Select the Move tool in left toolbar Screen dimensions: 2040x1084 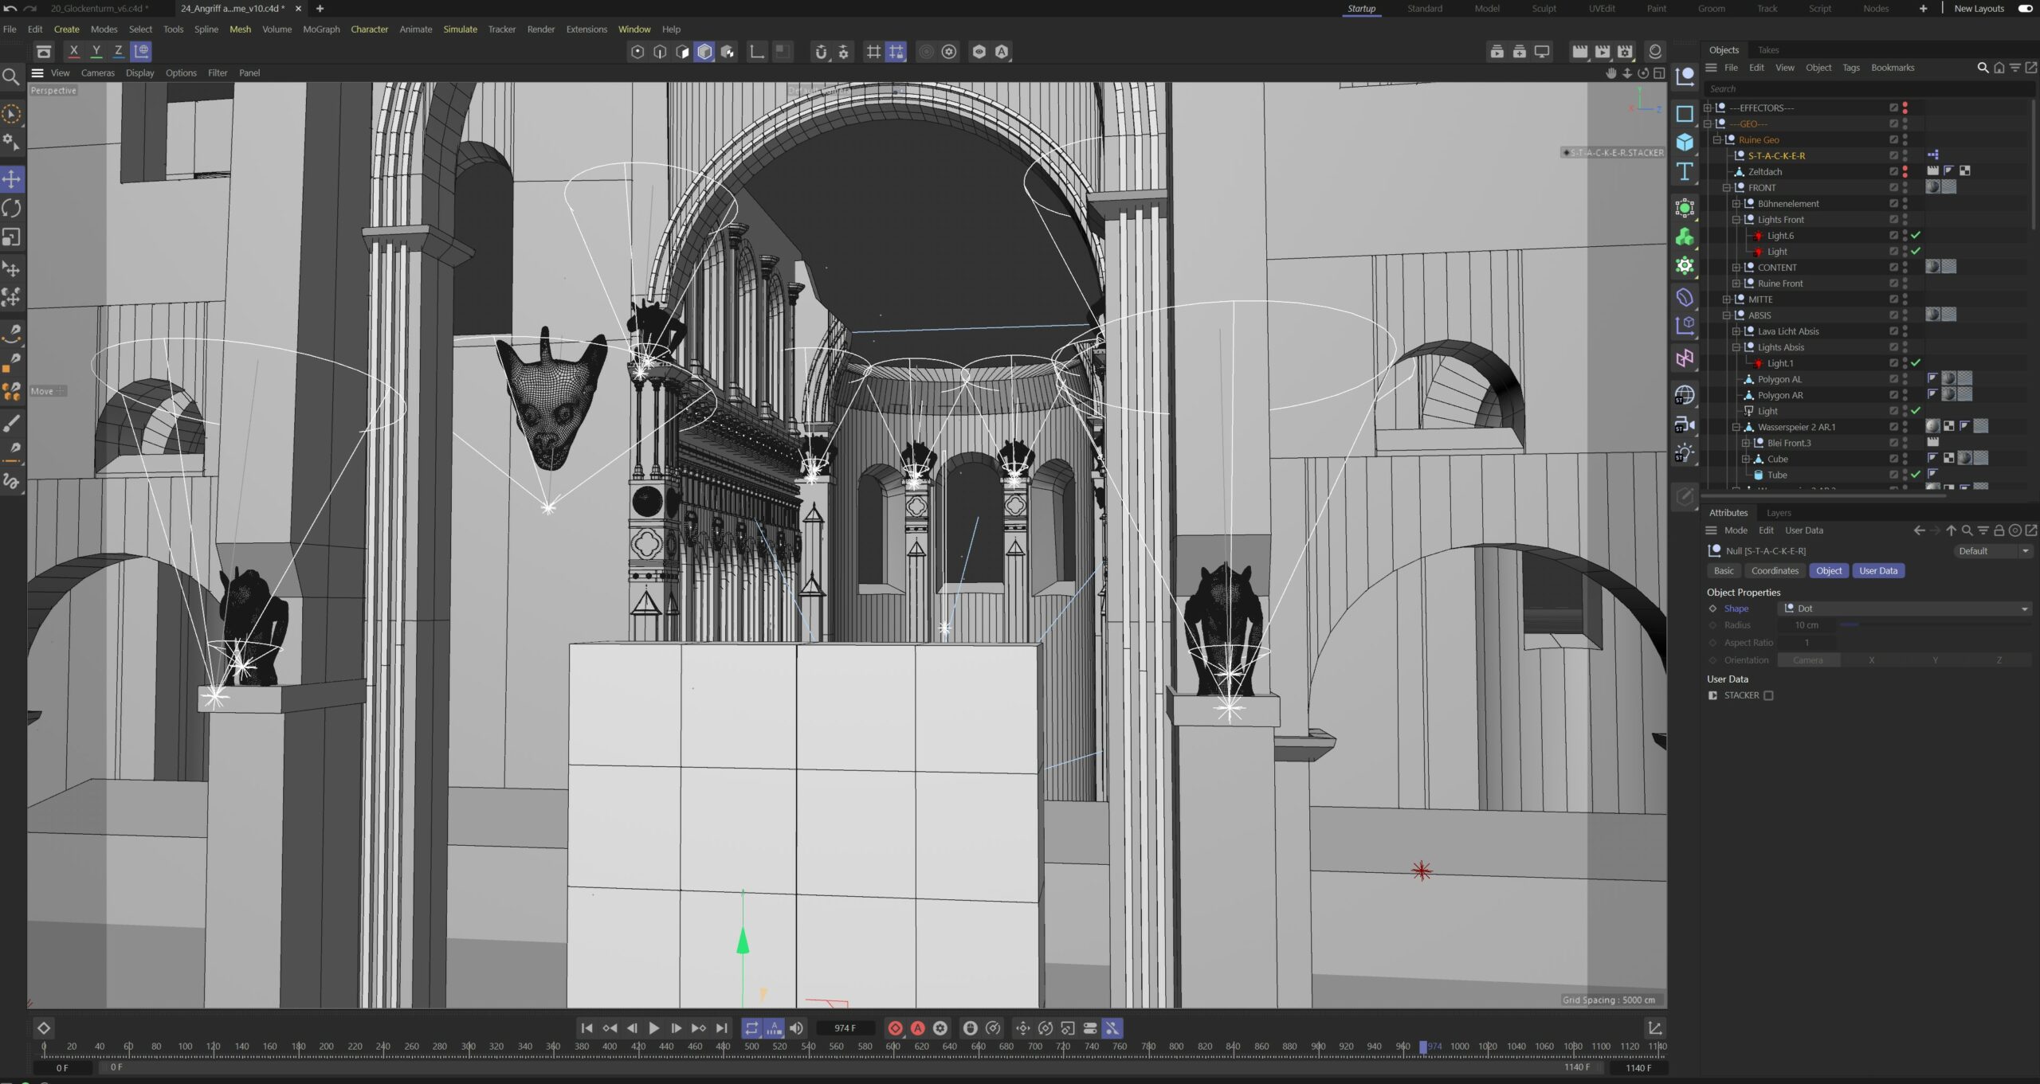pyautogui.click(x=12, y=178)
